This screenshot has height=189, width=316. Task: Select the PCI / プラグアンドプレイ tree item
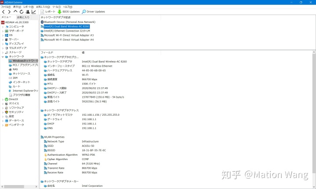[23, 65]
